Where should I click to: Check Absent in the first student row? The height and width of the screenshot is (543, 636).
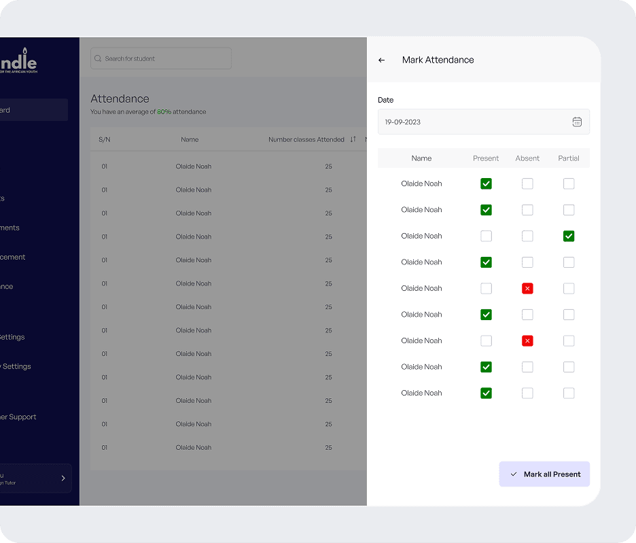click(x=527, y=184)
